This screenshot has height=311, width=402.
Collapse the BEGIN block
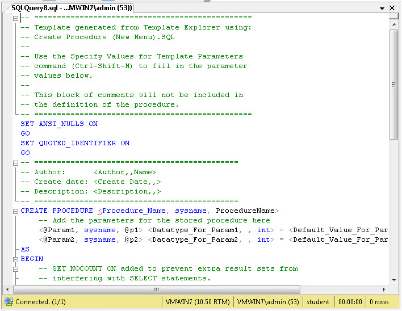[x=16, y=259]
